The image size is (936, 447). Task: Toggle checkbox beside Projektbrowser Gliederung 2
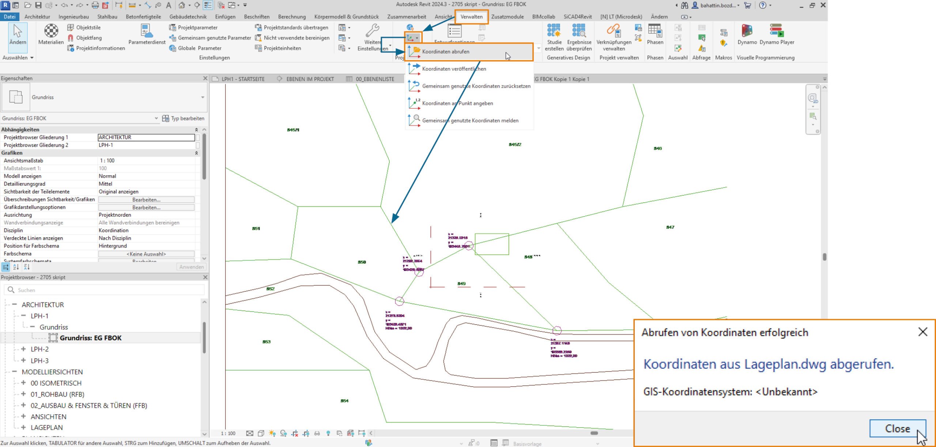198,145
